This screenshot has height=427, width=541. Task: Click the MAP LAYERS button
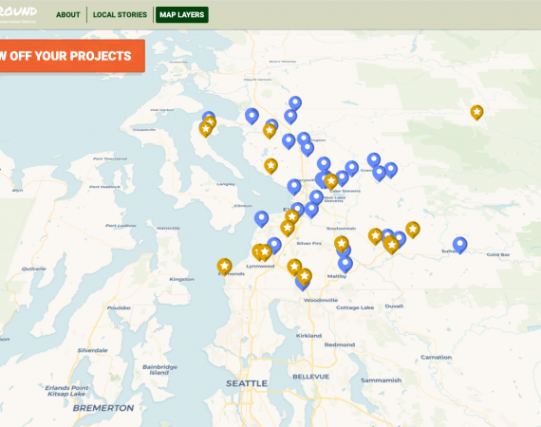tap(182, 15)
